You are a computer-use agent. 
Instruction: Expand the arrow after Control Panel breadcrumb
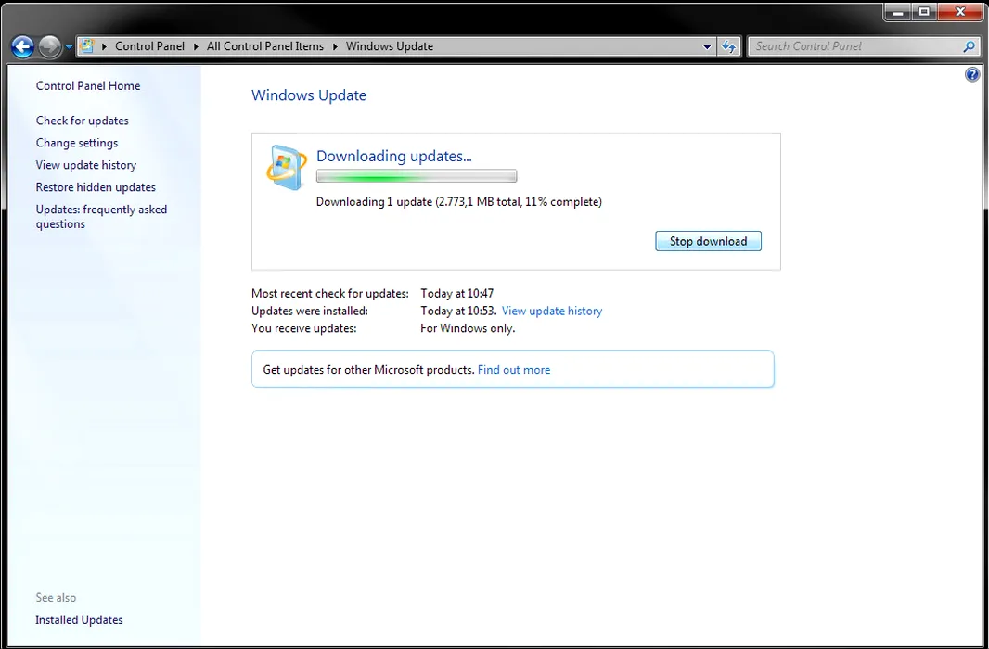click(x=196, y=46)
